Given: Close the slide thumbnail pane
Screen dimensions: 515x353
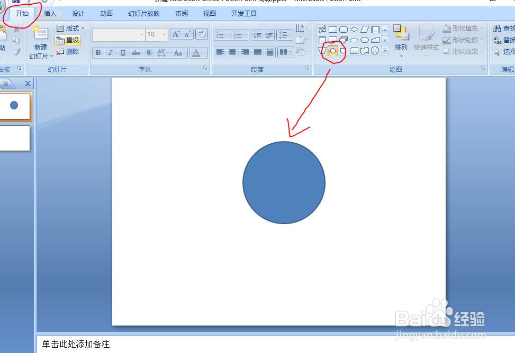Looking at the screenshot, I should pos(28,83).
